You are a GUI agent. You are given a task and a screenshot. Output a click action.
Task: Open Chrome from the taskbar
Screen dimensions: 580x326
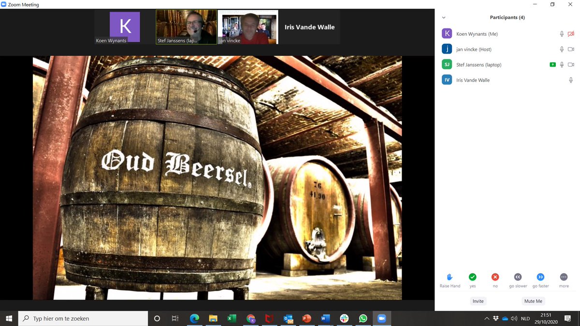tap(250, 318)
